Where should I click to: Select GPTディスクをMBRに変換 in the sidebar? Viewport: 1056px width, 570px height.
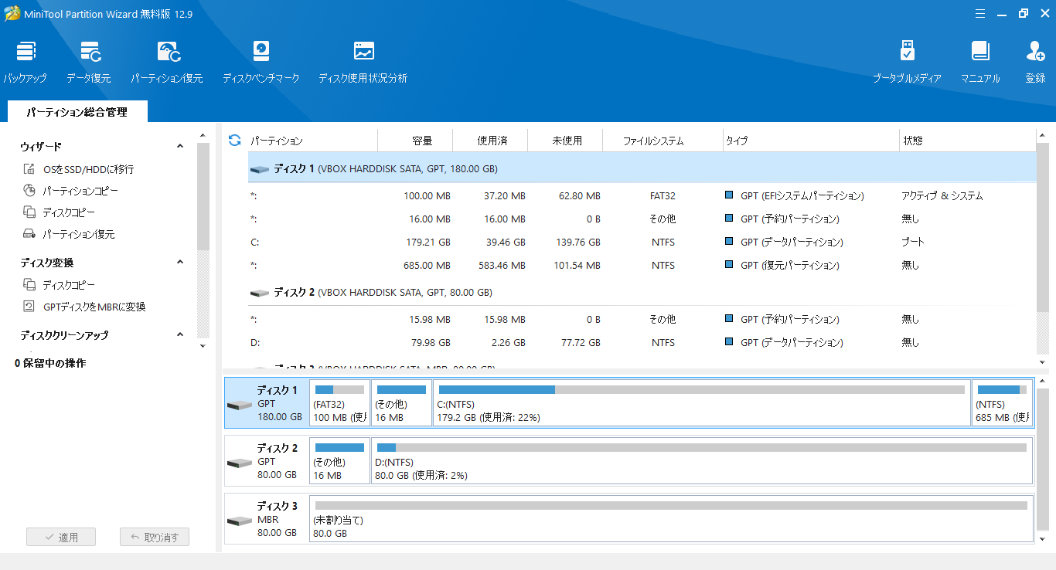92,306
